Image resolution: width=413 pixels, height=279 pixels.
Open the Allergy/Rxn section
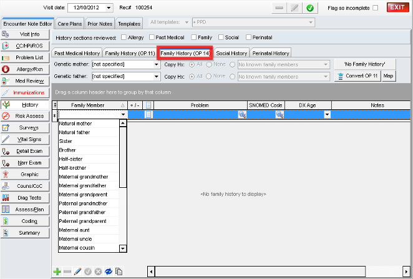coord(25,69)
